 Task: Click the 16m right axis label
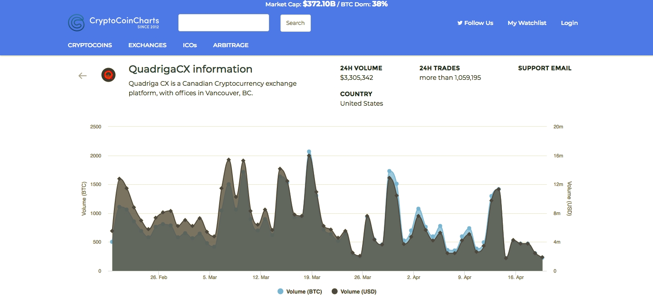click(558, 156)
